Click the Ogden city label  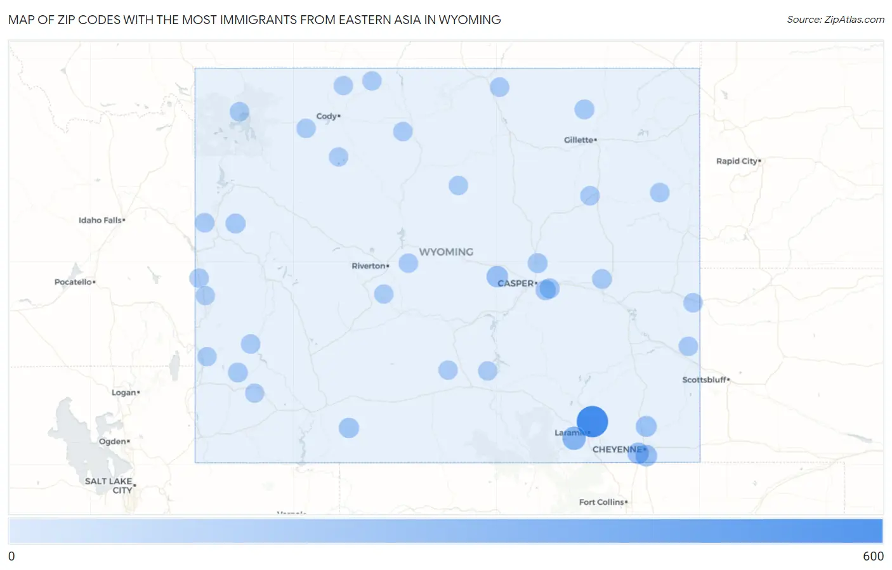[x=114, y=441]
